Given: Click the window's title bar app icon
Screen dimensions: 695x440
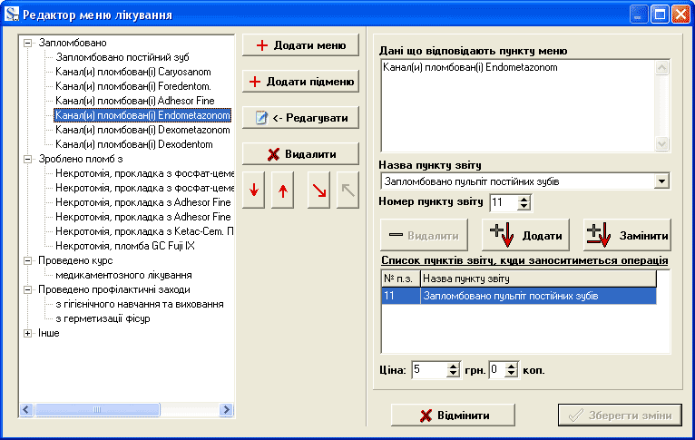Looking at the screenshot, I should coord(12,15).
